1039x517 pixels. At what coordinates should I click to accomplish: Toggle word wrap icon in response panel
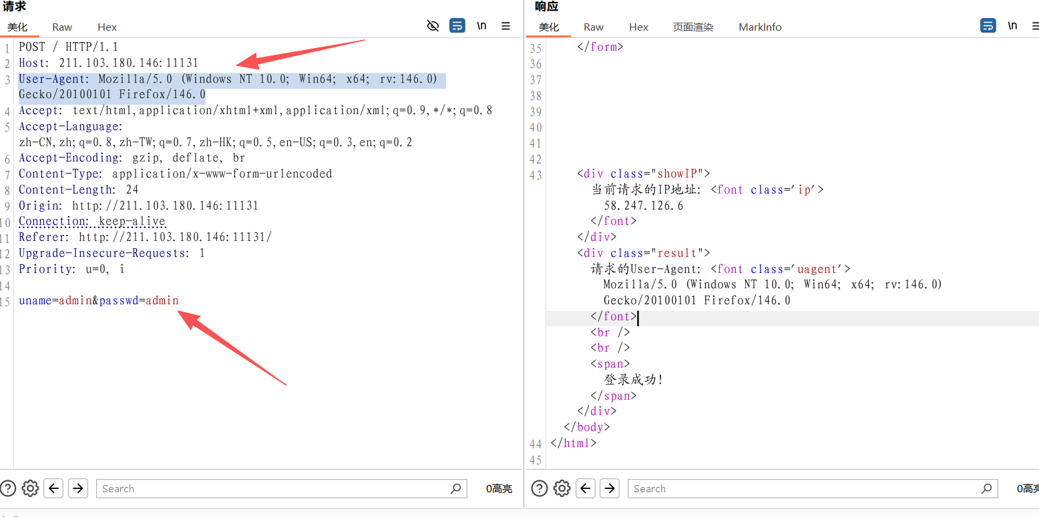coord(988,26)
